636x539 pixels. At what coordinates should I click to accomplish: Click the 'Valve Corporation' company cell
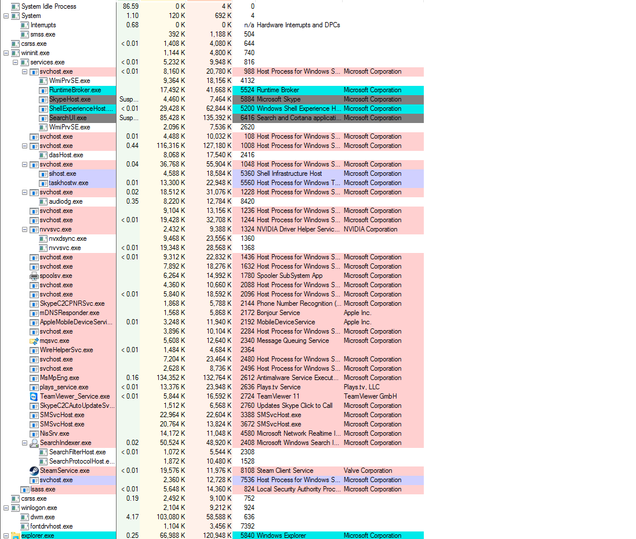click(x=368, y=471)
